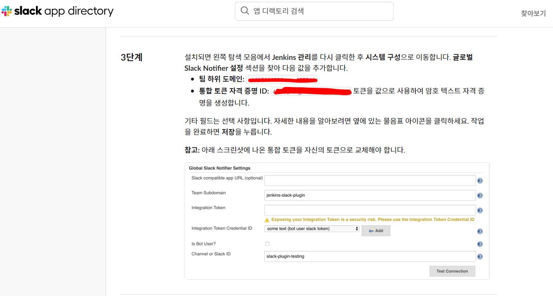This screenshot has height=296, width=553.
Task: Click help icon for Integration Token Credential ID
Action: click(x=480, y=231)
